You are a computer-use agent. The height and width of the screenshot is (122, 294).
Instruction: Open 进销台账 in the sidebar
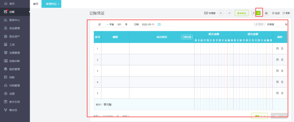click(14, 61)
